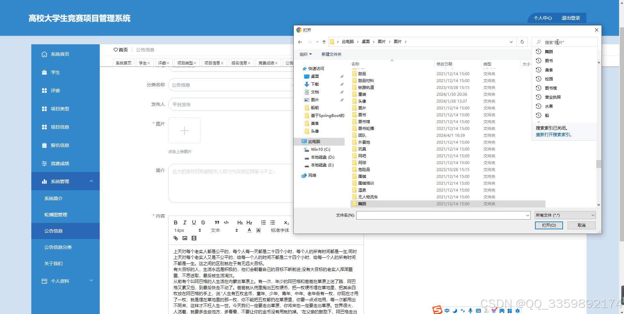
Task: Collapse the 系统管理 sidebar section
Action: [91, 181]
